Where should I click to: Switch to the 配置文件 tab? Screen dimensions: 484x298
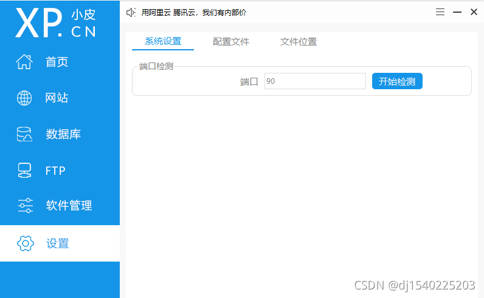[x=231, y=42]
